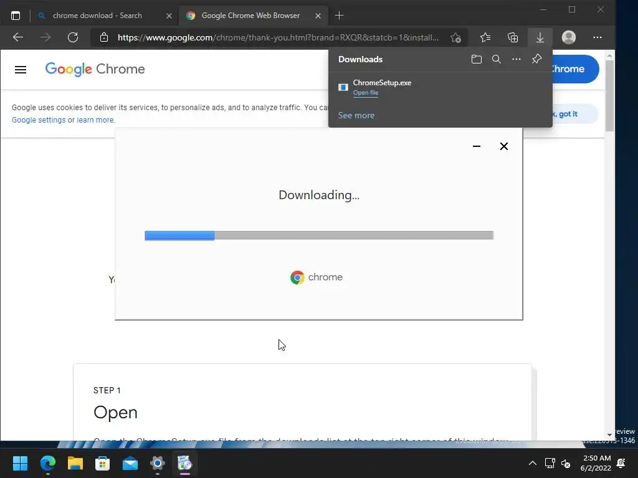Open the Favorites list icon

485,38
